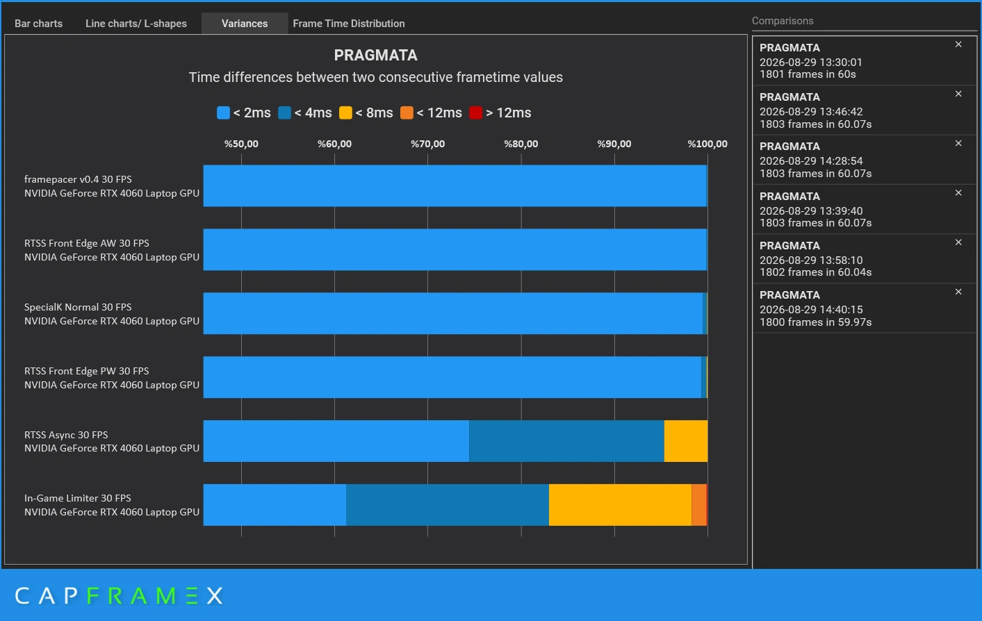This screenshot has width=982, height=621.
Task: Click the CapFrameX logo
Action: (119, 595)
